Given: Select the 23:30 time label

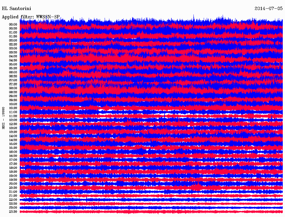Looking at the screenshot, I should (x=13, y=212).
